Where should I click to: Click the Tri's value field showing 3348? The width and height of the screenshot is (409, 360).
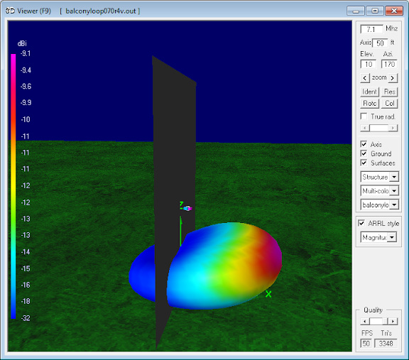coord(386,343)
